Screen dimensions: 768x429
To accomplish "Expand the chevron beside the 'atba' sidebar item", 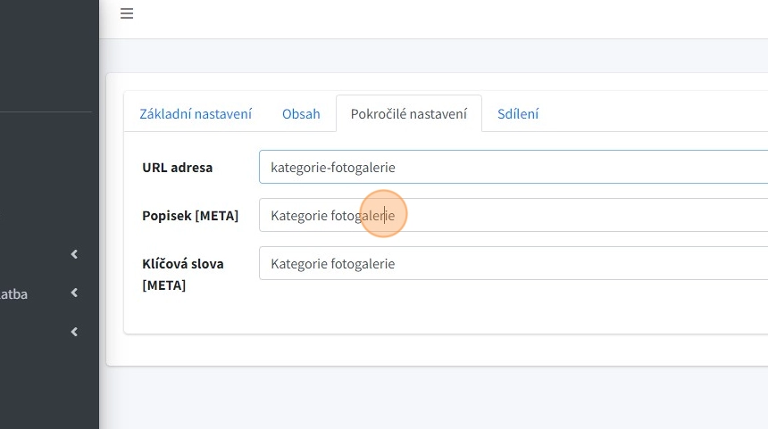I will 74,293.
